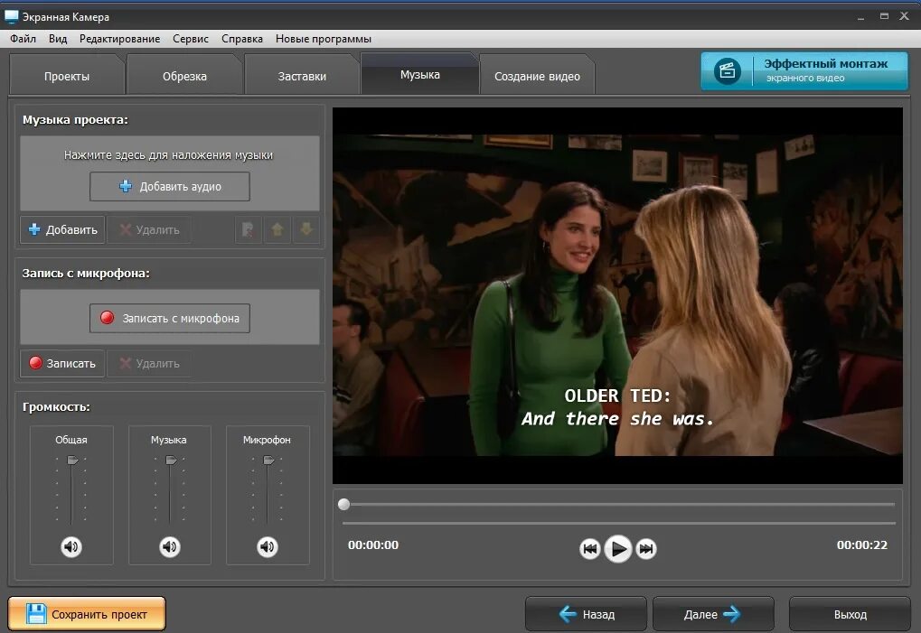The image size is (921, 633).
Task: Click the Добавить button with plus icon
Action: [63, 229]
